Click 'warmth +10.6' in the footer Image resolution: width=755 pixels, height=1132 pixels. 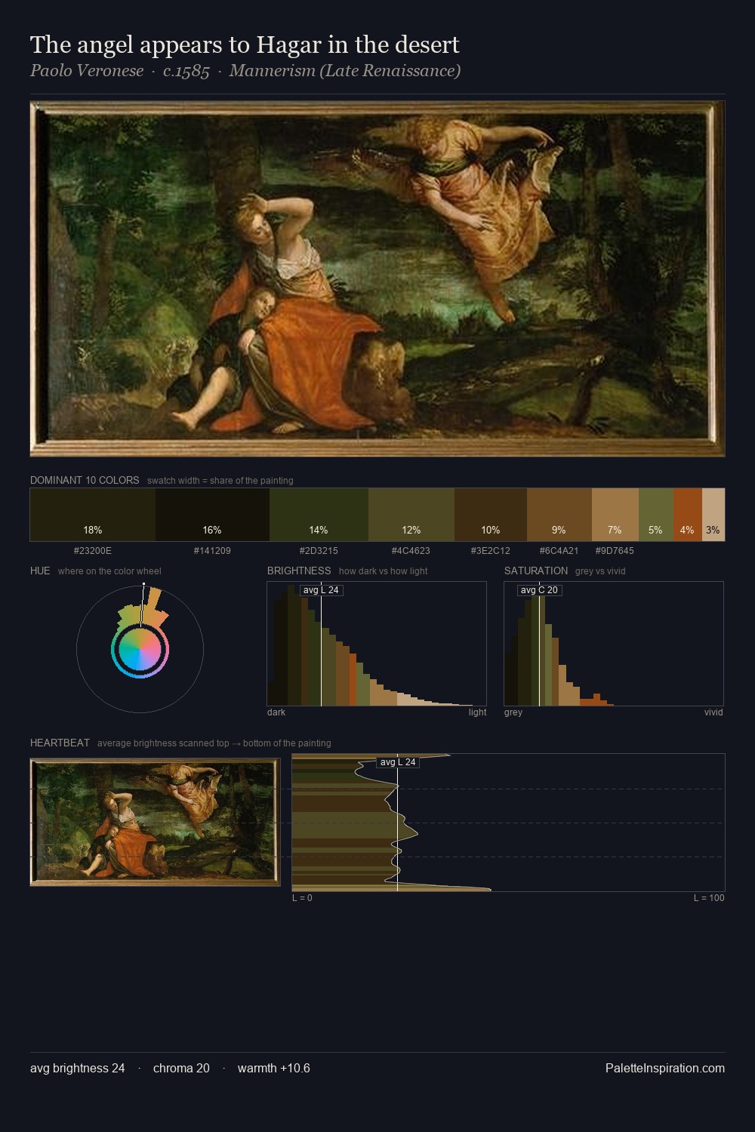click(x=274, y=1068)
